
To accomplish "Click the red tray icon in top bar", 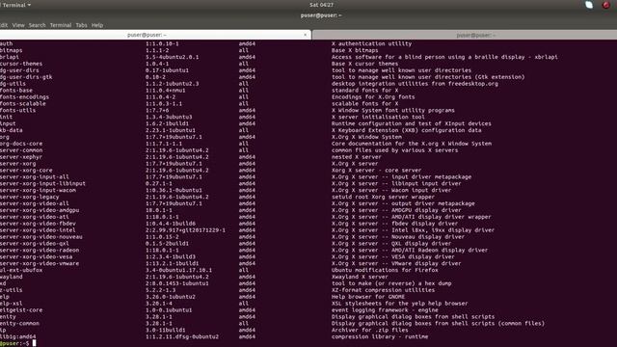I will (606, 5).
